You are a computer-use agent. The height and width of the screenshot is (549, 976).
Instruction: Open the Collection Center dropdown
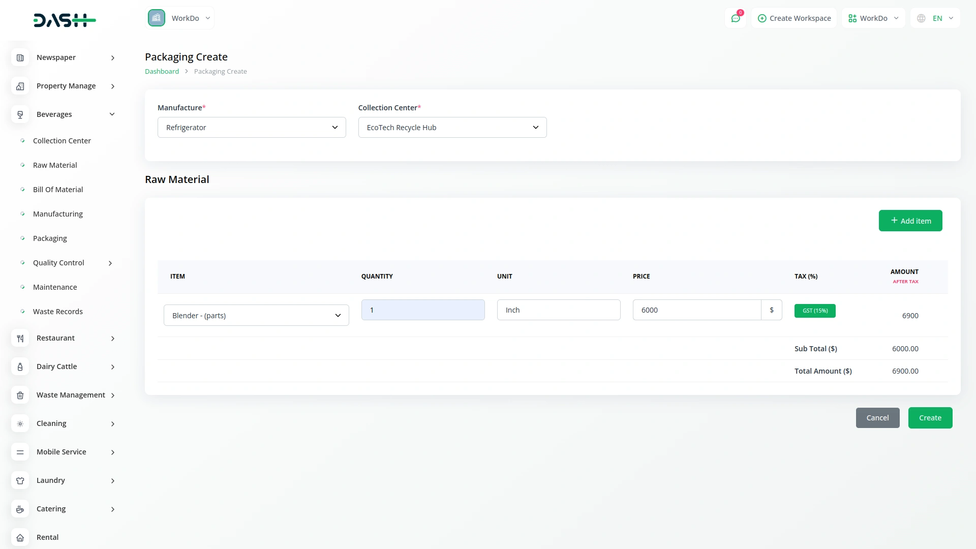pos(452,128)
